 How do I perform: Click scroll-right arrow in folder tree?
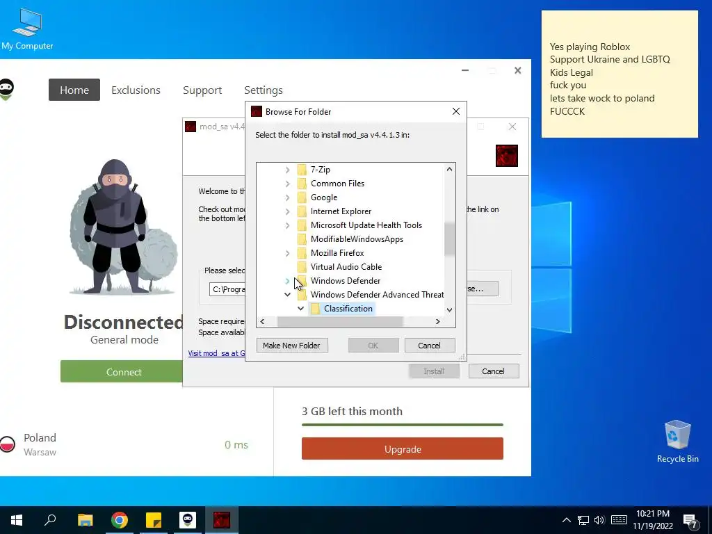(437, 321)
